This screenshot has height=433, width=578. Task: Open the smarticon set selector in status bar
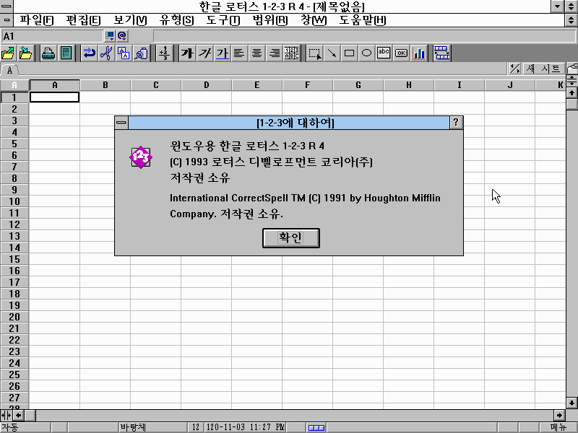pos(316,427)
